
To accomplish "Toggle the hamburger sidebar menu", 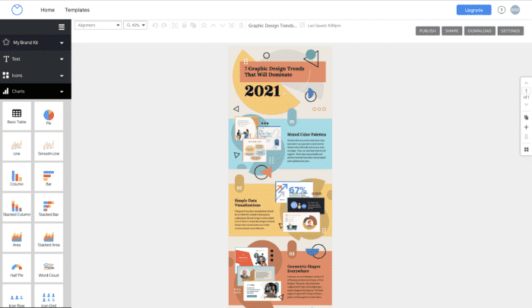I will [x=62, y=27].
